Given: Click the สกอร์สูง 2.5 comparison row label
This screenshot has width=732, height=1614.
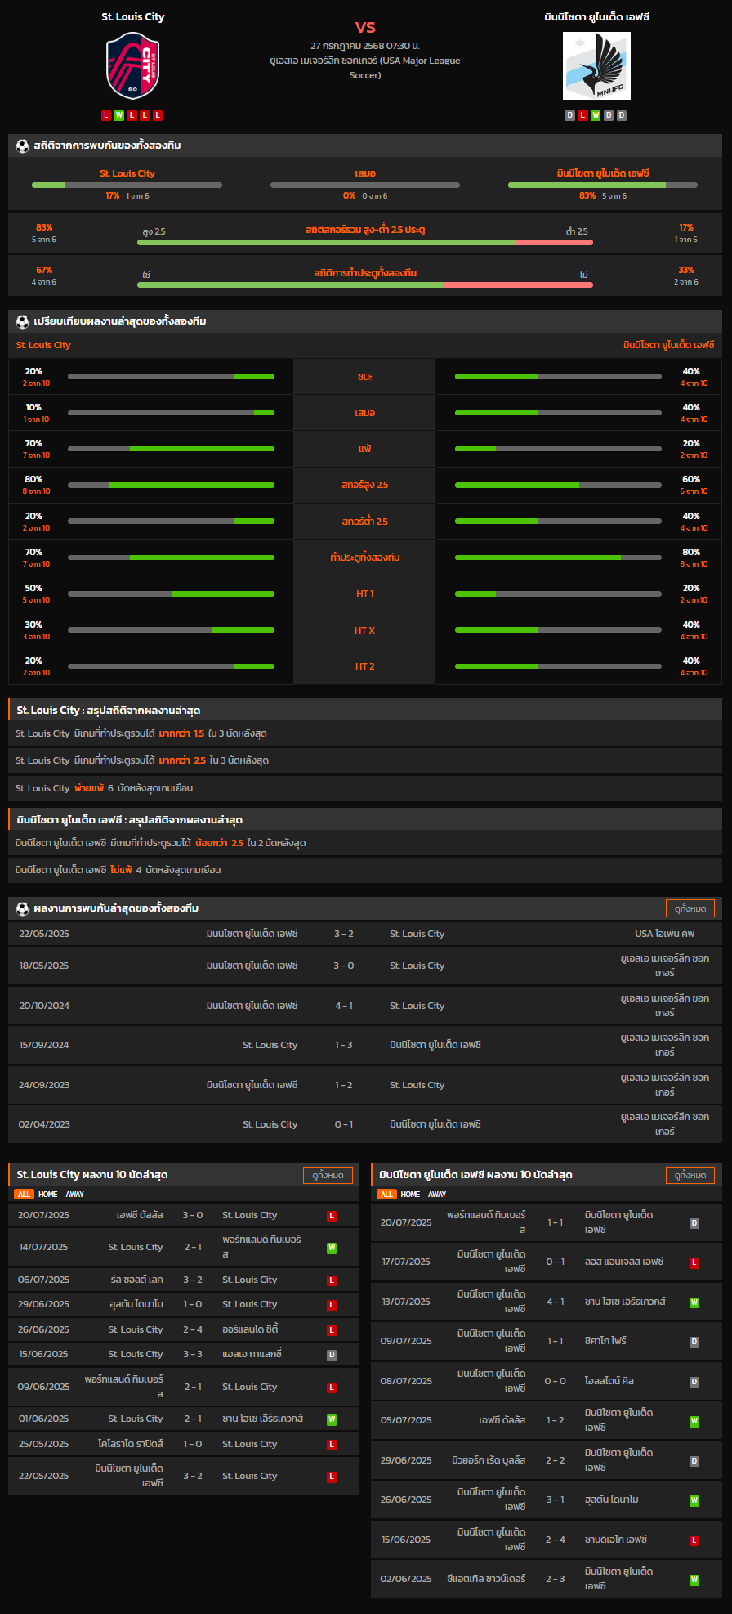Looking at the screenshot, I should (x=365, y=485).
